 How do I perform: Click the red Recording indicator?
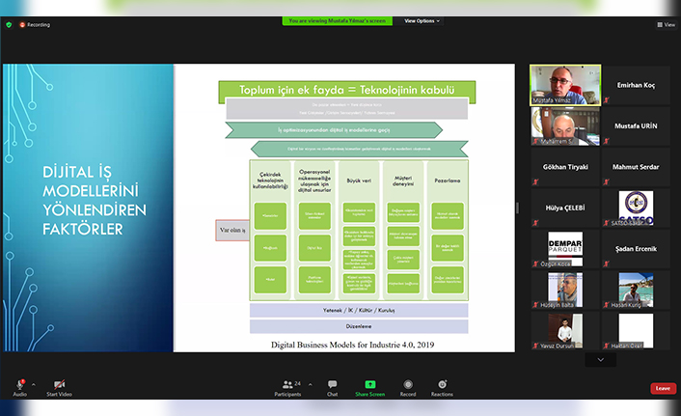click(x=35, y=25)
